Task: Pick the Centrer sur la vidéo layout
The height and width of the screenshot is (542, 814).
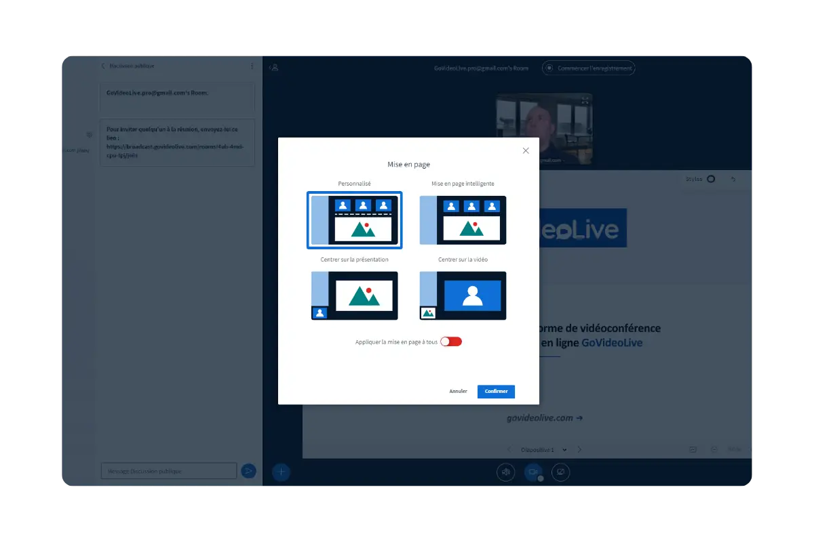Action: pos(463,295)
